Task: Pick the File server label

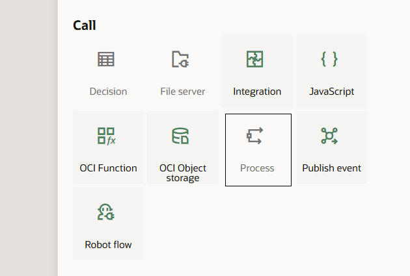Action: tap(182, 92)
